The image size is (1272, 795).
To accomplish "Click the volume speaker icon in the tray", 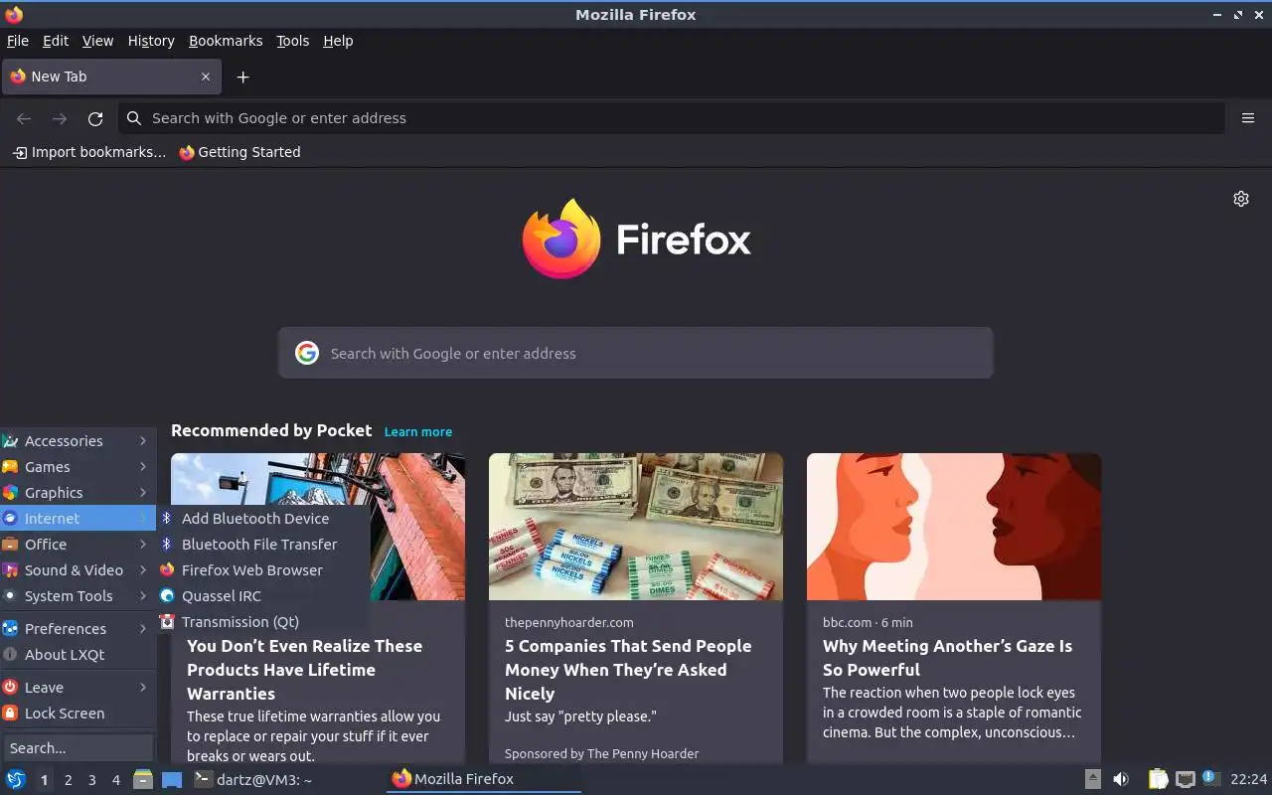I will [1120, 779].
